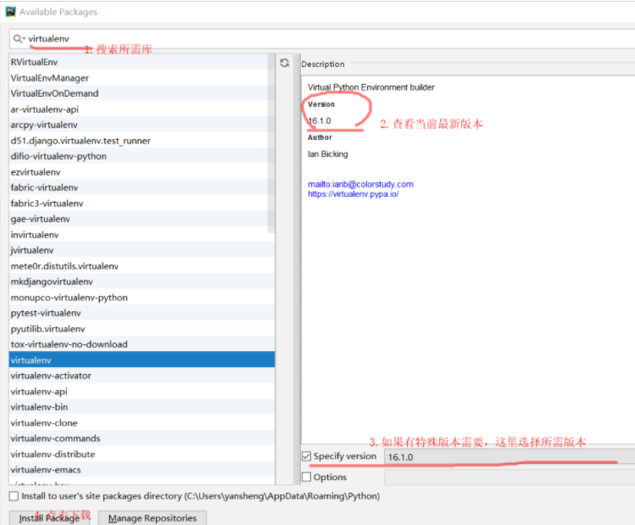
Task: Choose the ar-virtualenv-api package
Action: 138,109
